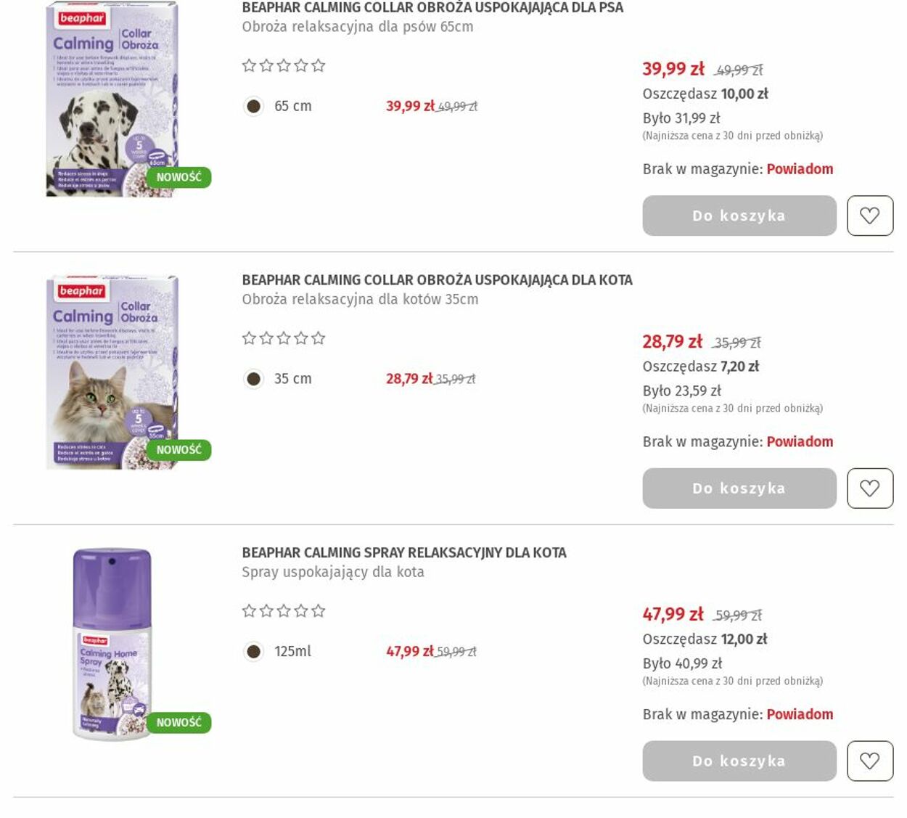Select the 65 cm size option
Image resolution: width=907 pixels, height=818 pixels.
[253, 106]
